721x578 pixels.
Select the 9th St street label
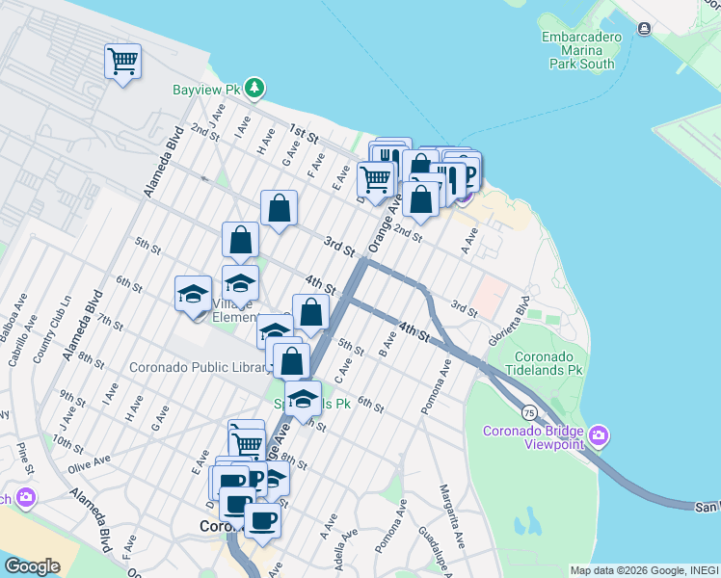tap(72, 398)
